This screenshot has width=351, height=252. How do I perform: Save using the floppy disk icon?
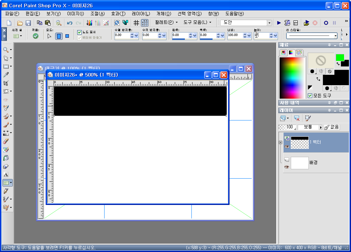tap(28, 23)
